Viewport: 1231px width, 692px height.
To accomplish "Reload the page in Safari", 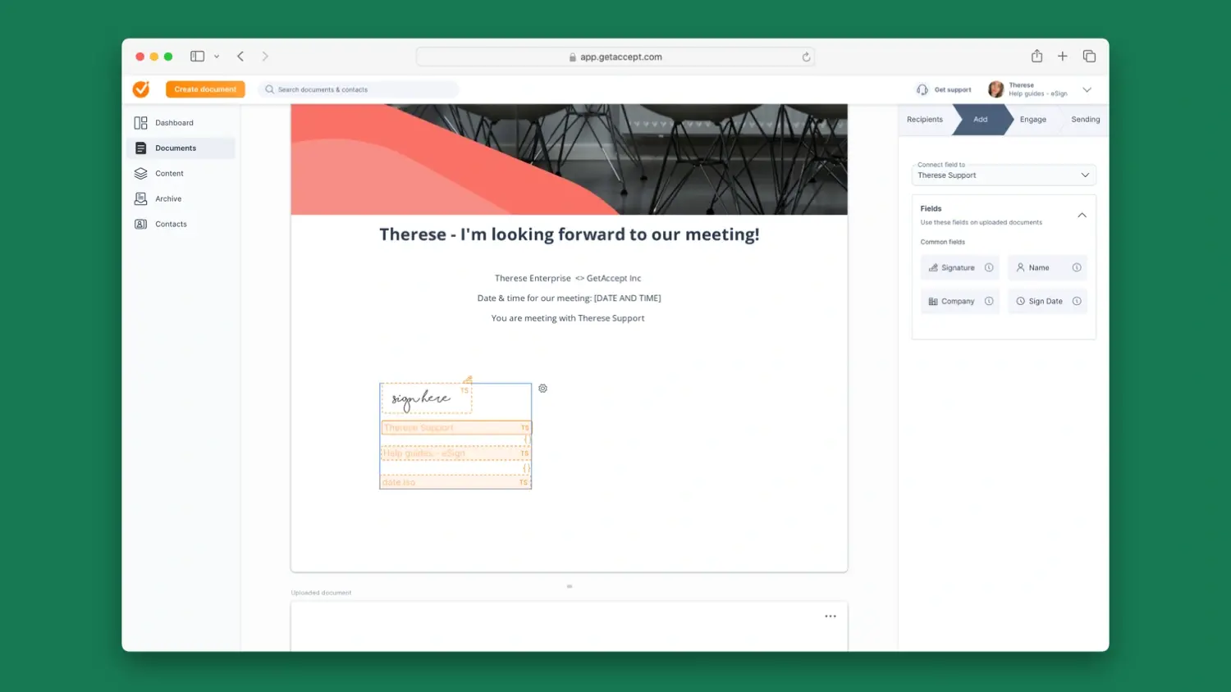I will click(806, 57).
